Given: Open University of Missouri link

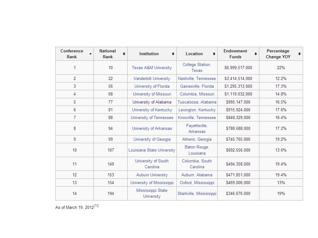Looking at the screenshot, I should 152,94.
